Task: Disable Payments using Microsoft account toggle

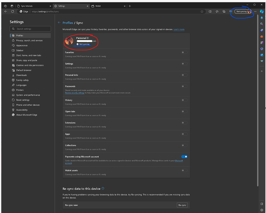Action: 184,157
